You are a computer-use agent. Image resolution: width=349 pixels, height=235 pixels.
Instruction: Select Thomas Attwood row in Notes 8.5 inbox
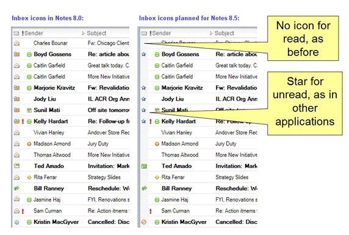pos(199,155)
